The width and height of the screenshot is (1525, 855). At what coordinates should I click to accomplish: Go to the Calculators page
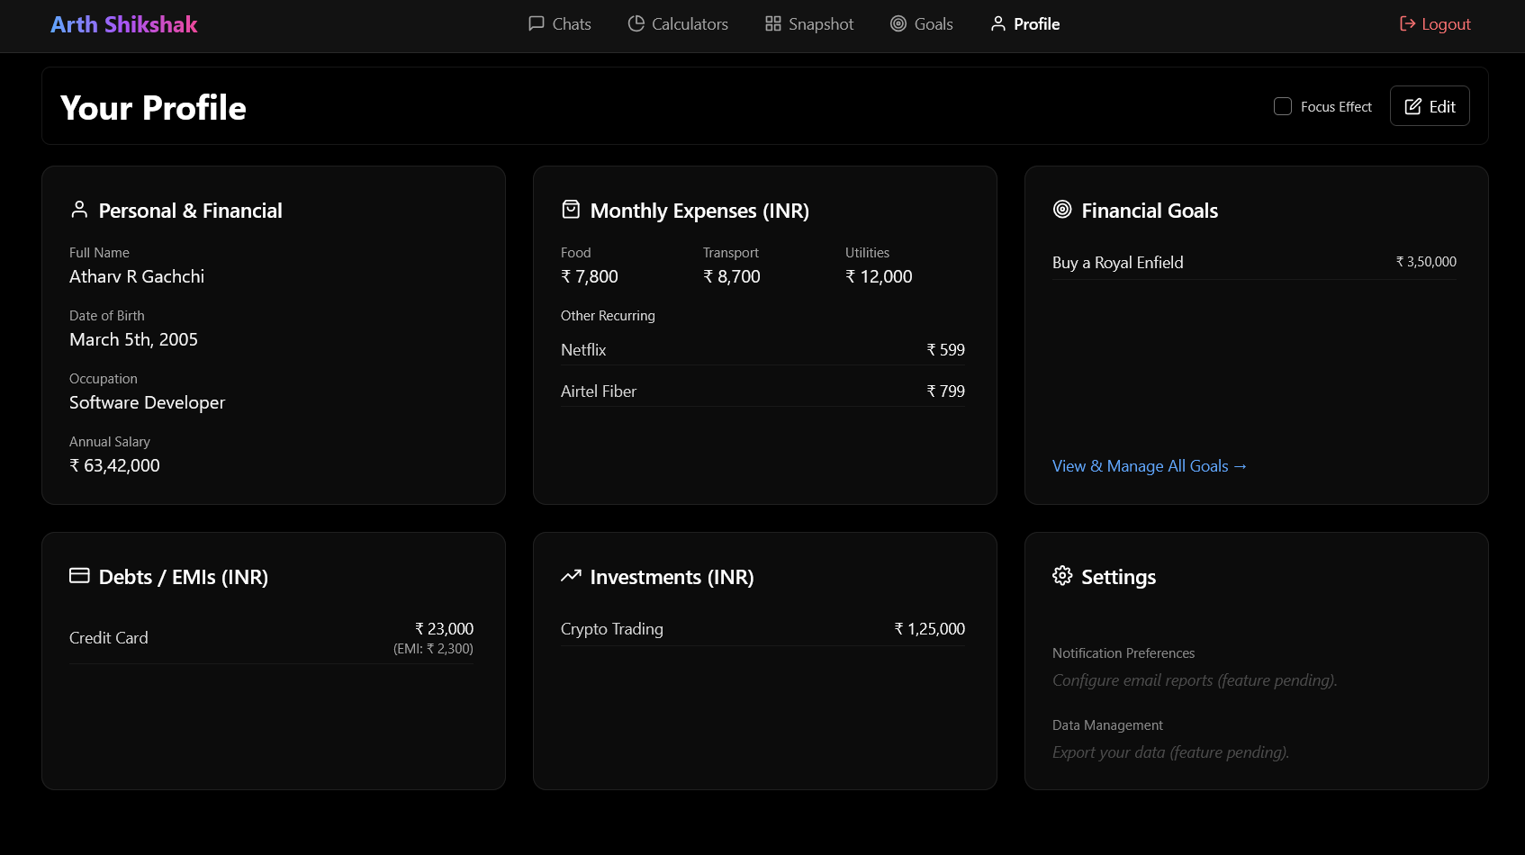(x=678, y=23)
